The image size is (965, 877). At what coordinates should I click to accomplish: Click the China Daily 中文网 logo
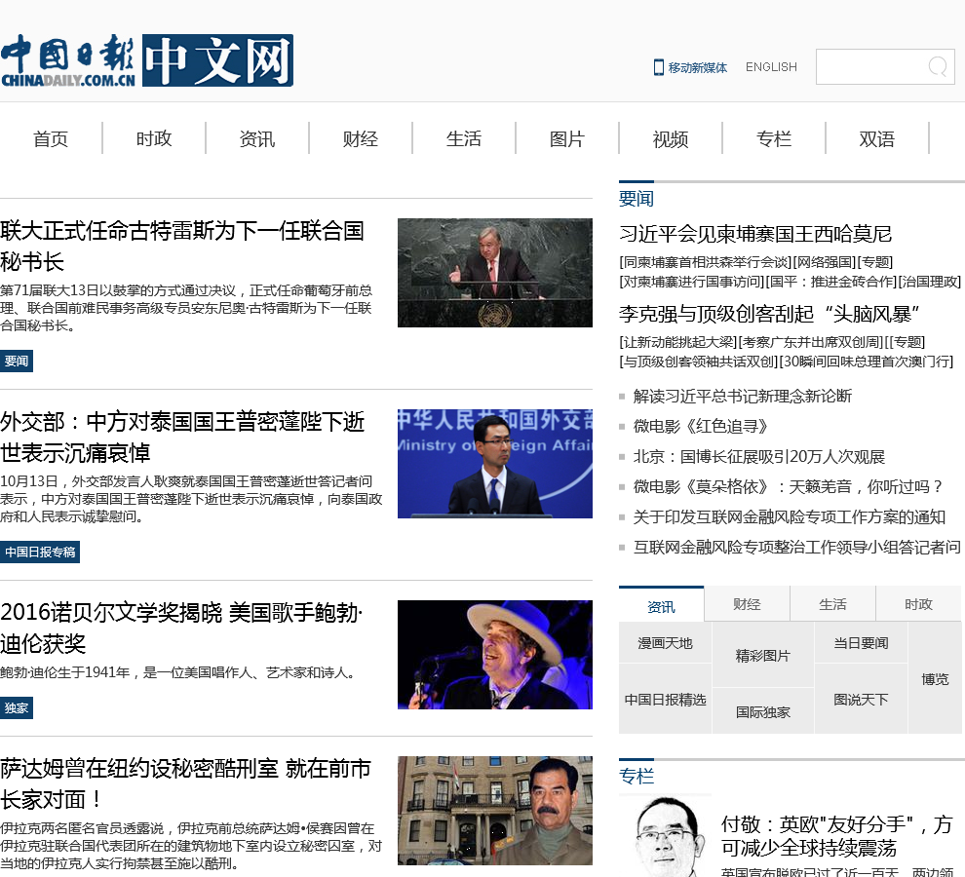tap(146, 60)
